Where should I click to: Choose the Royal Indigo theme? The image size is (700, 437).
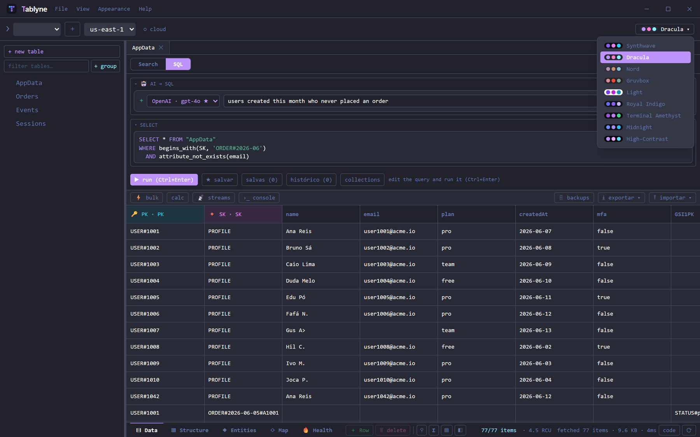(646, 104)
